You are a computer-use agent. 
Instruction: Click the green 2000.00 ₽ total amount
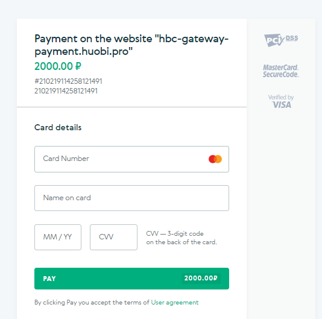pos(58,66)
